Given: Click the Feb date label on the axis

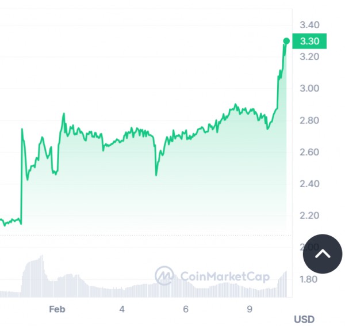Looking at the screenshot, I should click(x=57, y=309).
